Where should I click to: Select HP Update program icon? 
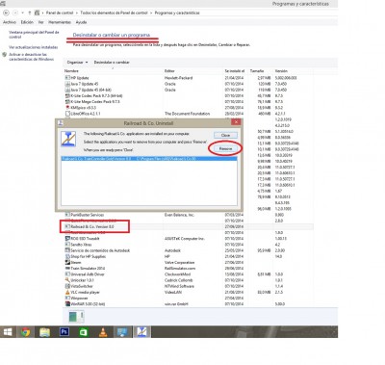pyautogui.click(x=67, y=78)
